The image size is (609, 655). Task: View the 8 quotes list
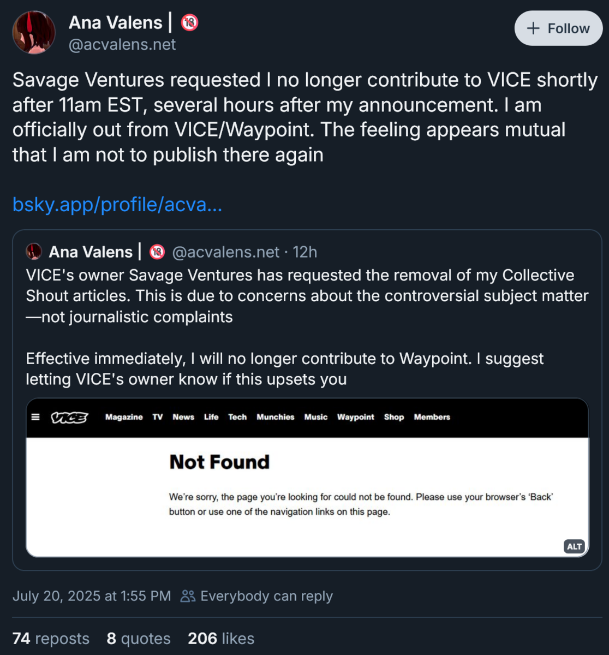tap(139, 639)
